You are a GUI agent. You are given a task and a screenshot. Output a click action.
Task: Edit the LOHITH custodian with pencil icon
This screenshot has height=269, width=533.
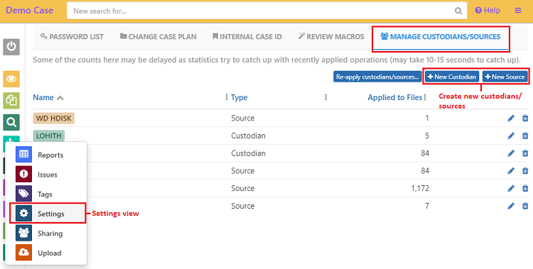(511, 136)
